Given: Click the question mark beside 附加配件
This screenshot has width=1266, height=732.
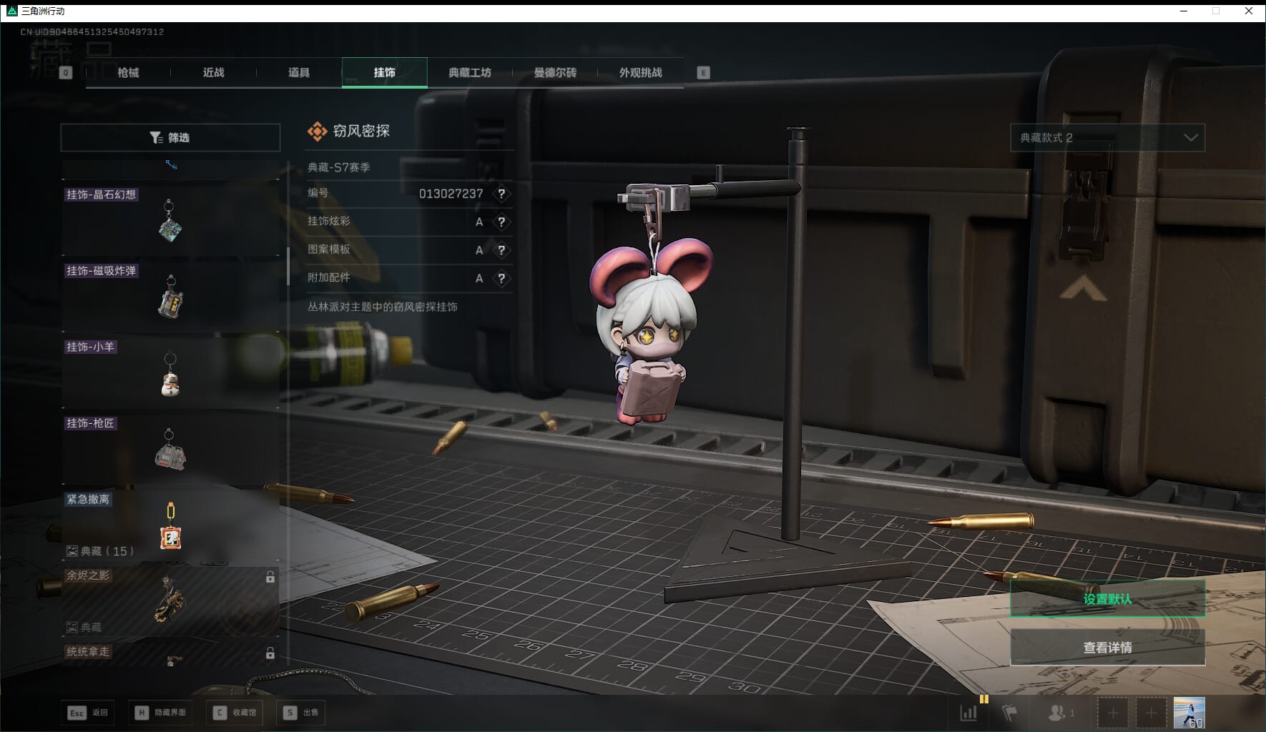Looking at the screenshot, I should [501, 278].
